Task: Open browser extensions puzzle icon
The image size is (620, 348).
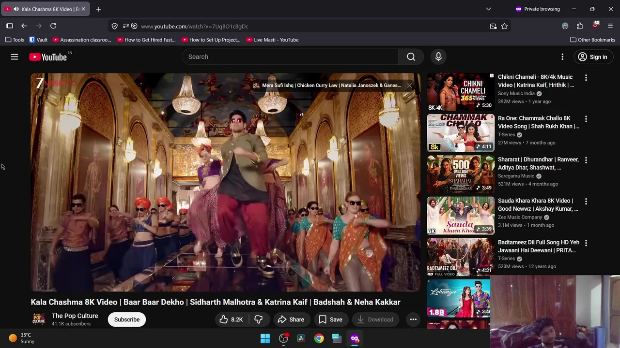Action: 580,26
